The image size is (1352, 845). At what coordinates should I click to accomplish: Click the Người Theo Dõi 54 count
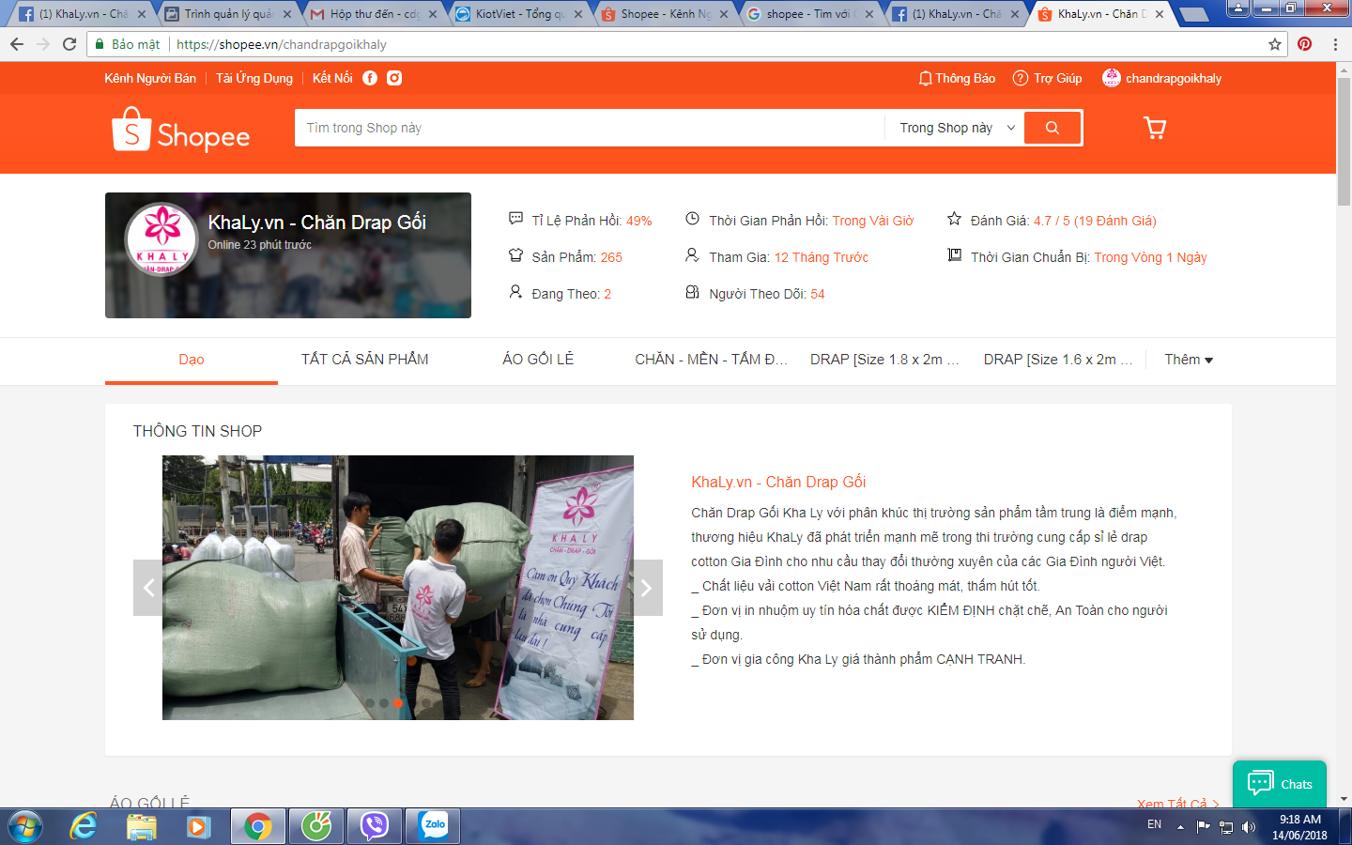click(x=766, y=294)
